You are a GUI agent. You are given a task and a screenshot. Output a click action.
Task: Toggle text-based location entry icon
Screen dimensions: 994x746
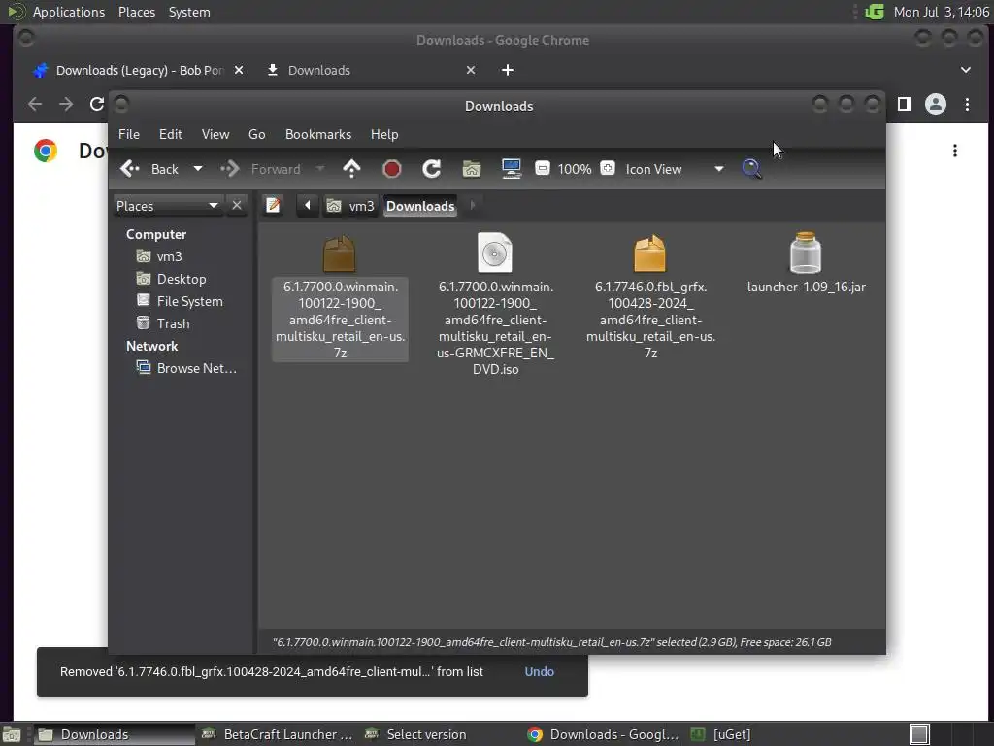273,206
